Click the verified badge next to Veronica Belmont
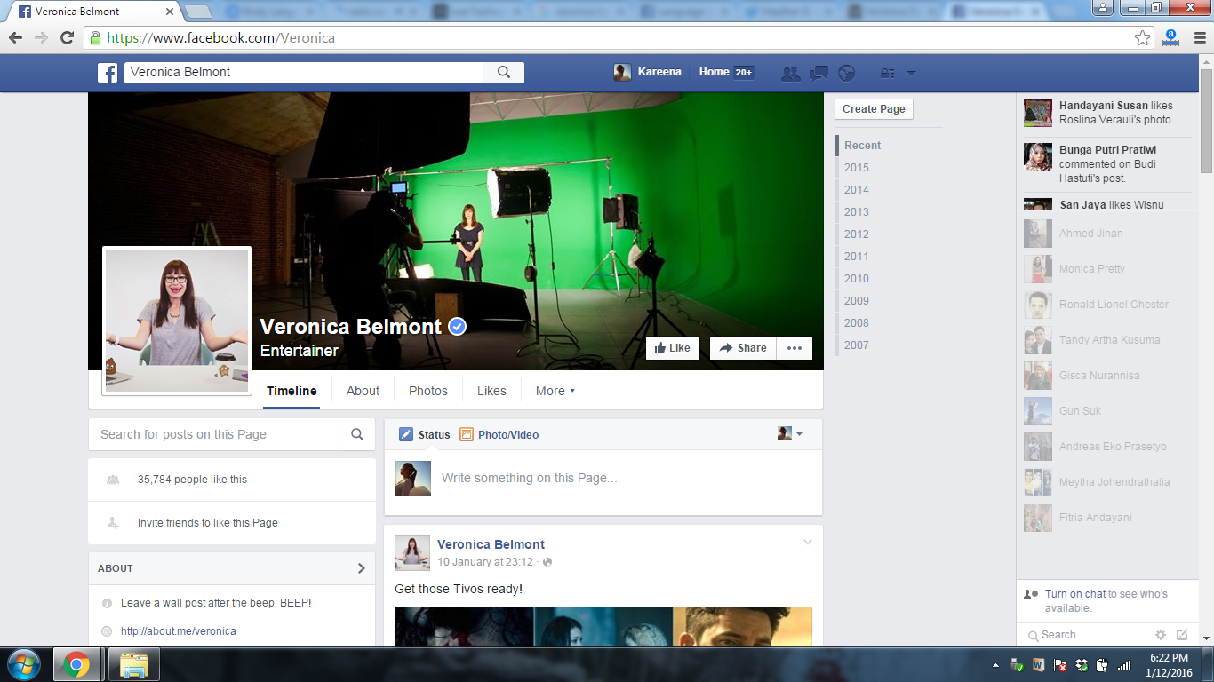Viewport: 1214px width, 682px height. pos(457,327)
